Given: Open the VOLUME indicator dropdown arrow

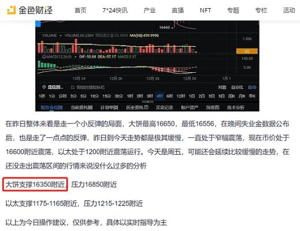Looking at the screenshot, I should coord(61,36).
